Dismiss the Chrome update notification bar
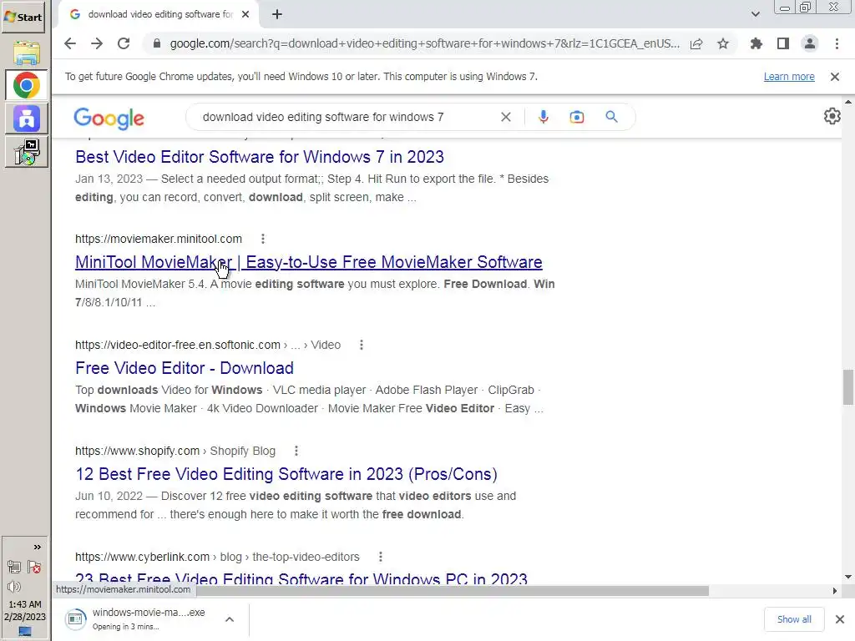Viewport: 855px width, 641px height. pos(835,77)
